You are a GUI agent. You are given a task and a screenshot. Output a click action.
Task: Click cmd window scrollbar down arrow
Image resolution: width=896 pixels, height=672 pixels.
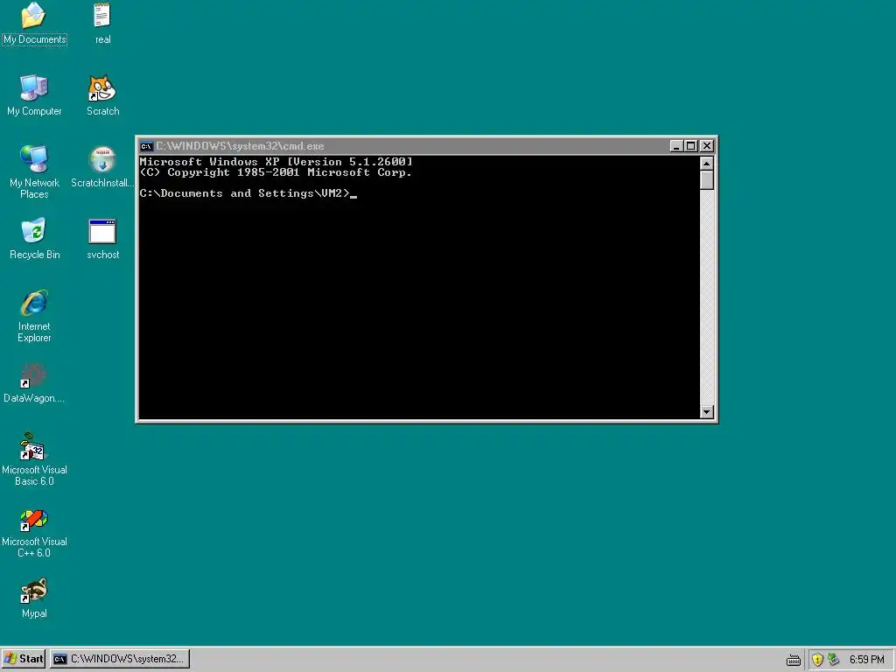[707, 411]
